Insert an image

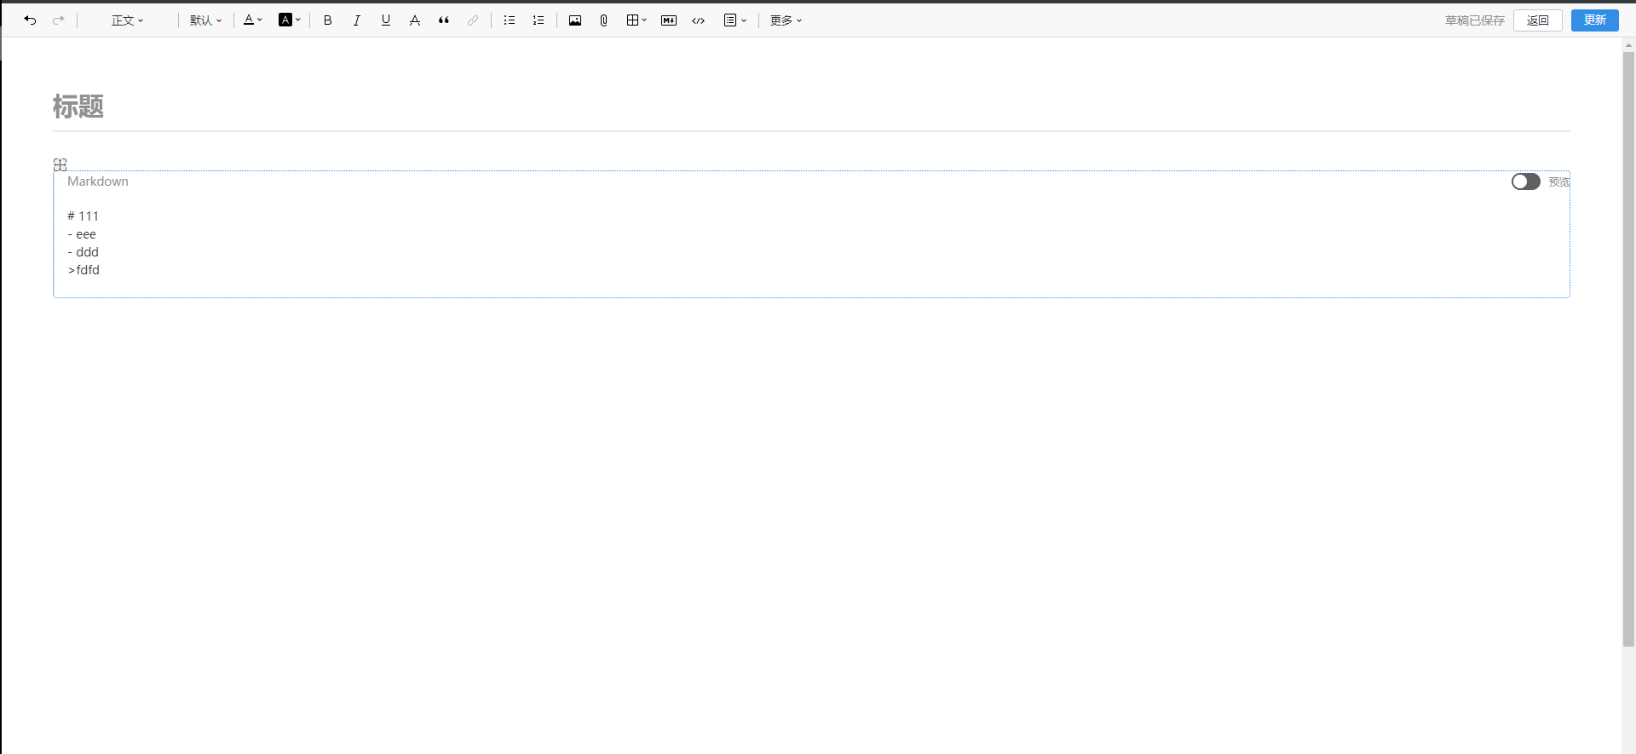(x=575, y=20)
